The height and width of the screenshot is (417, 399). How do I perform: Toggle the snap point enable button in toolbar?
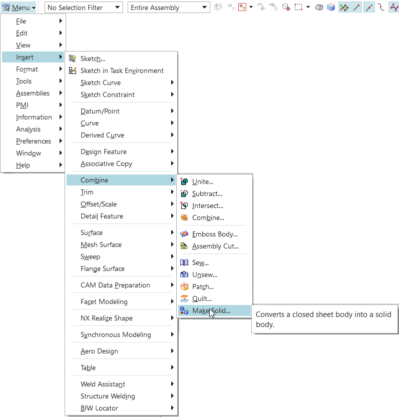[344, 8]
